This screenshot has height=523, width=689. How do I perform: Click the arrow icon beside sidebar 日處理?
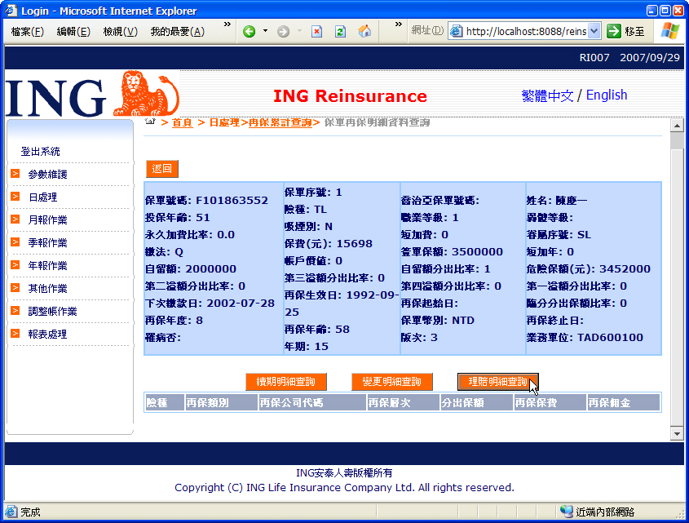(15, 197)
